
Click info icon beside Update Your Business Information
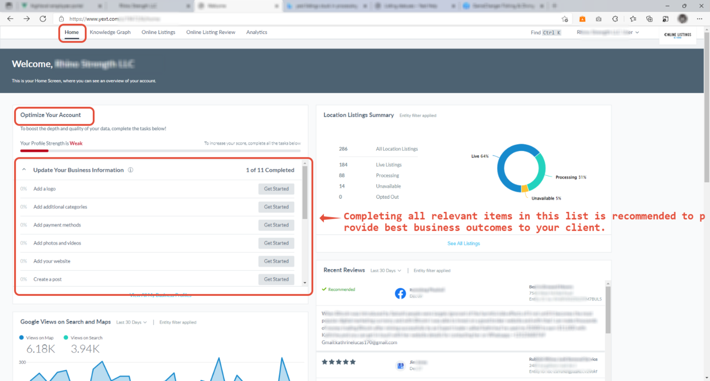[130, 170]
